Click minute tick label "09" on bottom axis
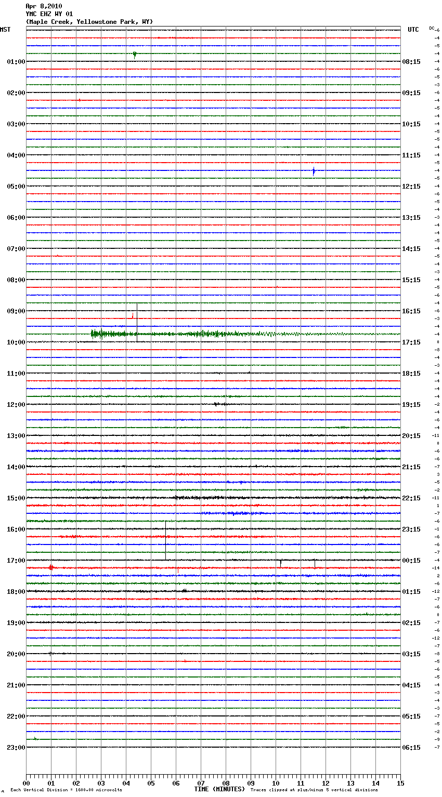 (x=251, y=783)
